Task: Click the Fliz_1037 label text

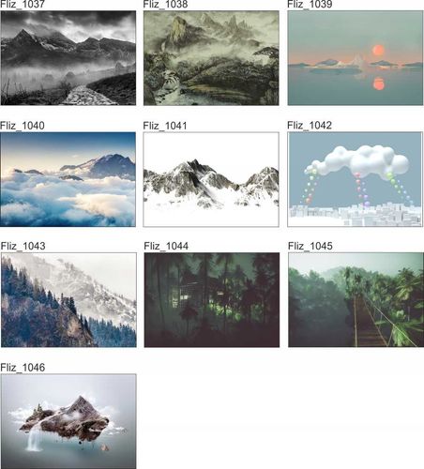Action: 23,5
